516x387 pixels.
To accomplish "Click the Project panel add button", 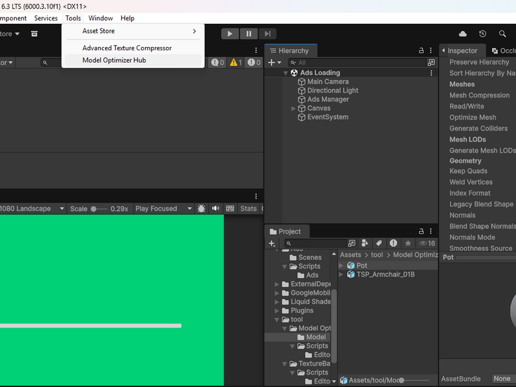I will pos(272,243).
